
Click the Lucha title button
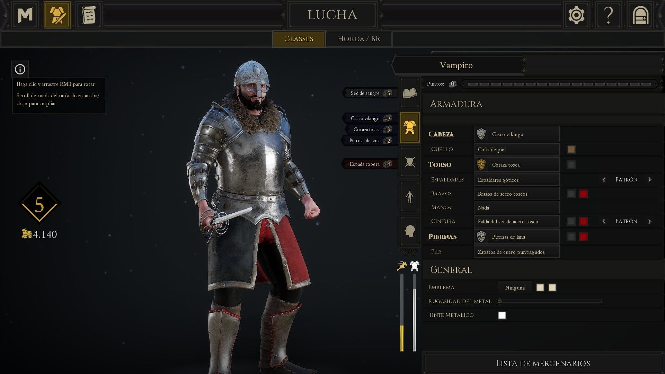(x=332, y=15)
